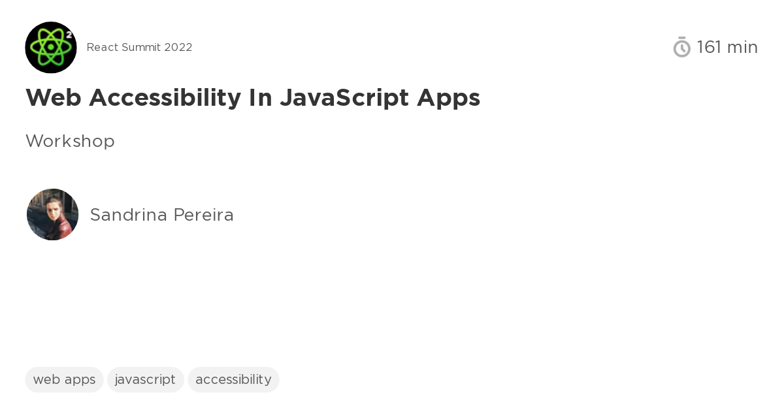The height and width of the screenshot is (410, 784).
Task: Click the stopwatch button stem icon
Action: pyautogui.click(x=681, y=38)
